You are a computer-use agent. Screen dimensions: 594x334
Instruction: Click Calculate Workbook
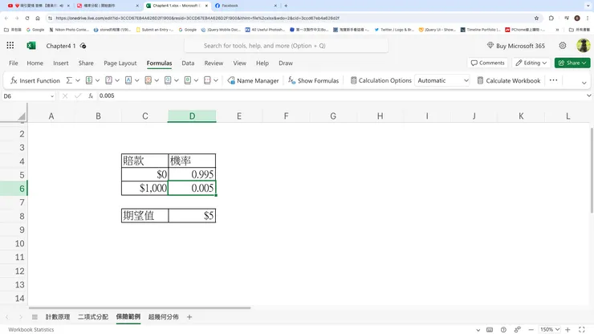(x=509, y=80)
